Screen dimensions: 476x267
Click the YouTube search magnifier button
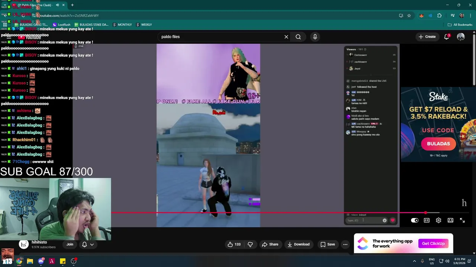pos(298,37)
